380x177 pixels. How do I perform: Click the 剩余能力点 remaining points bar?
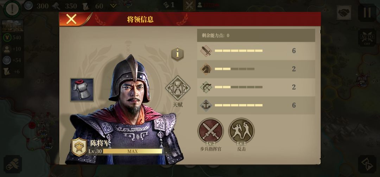[x=256, y=35]
